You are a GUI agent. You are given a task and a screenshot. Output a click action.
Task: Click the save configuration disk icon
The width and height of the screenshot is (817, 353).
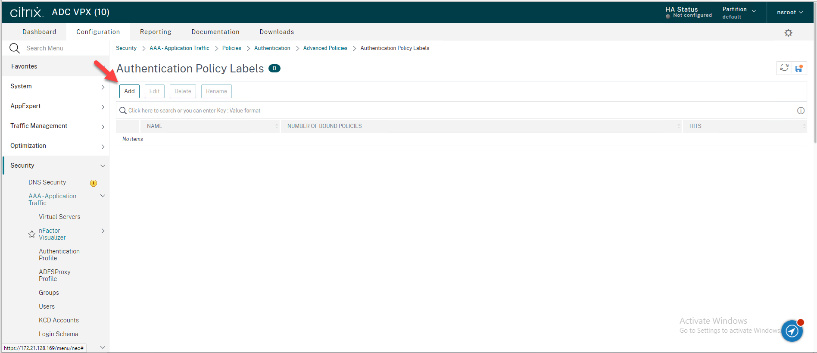(799, 68)
